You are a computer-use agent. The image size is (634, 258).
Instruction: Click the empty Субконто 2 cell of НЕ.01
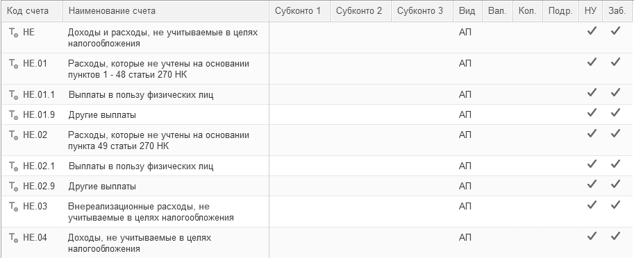pos(360,69)
